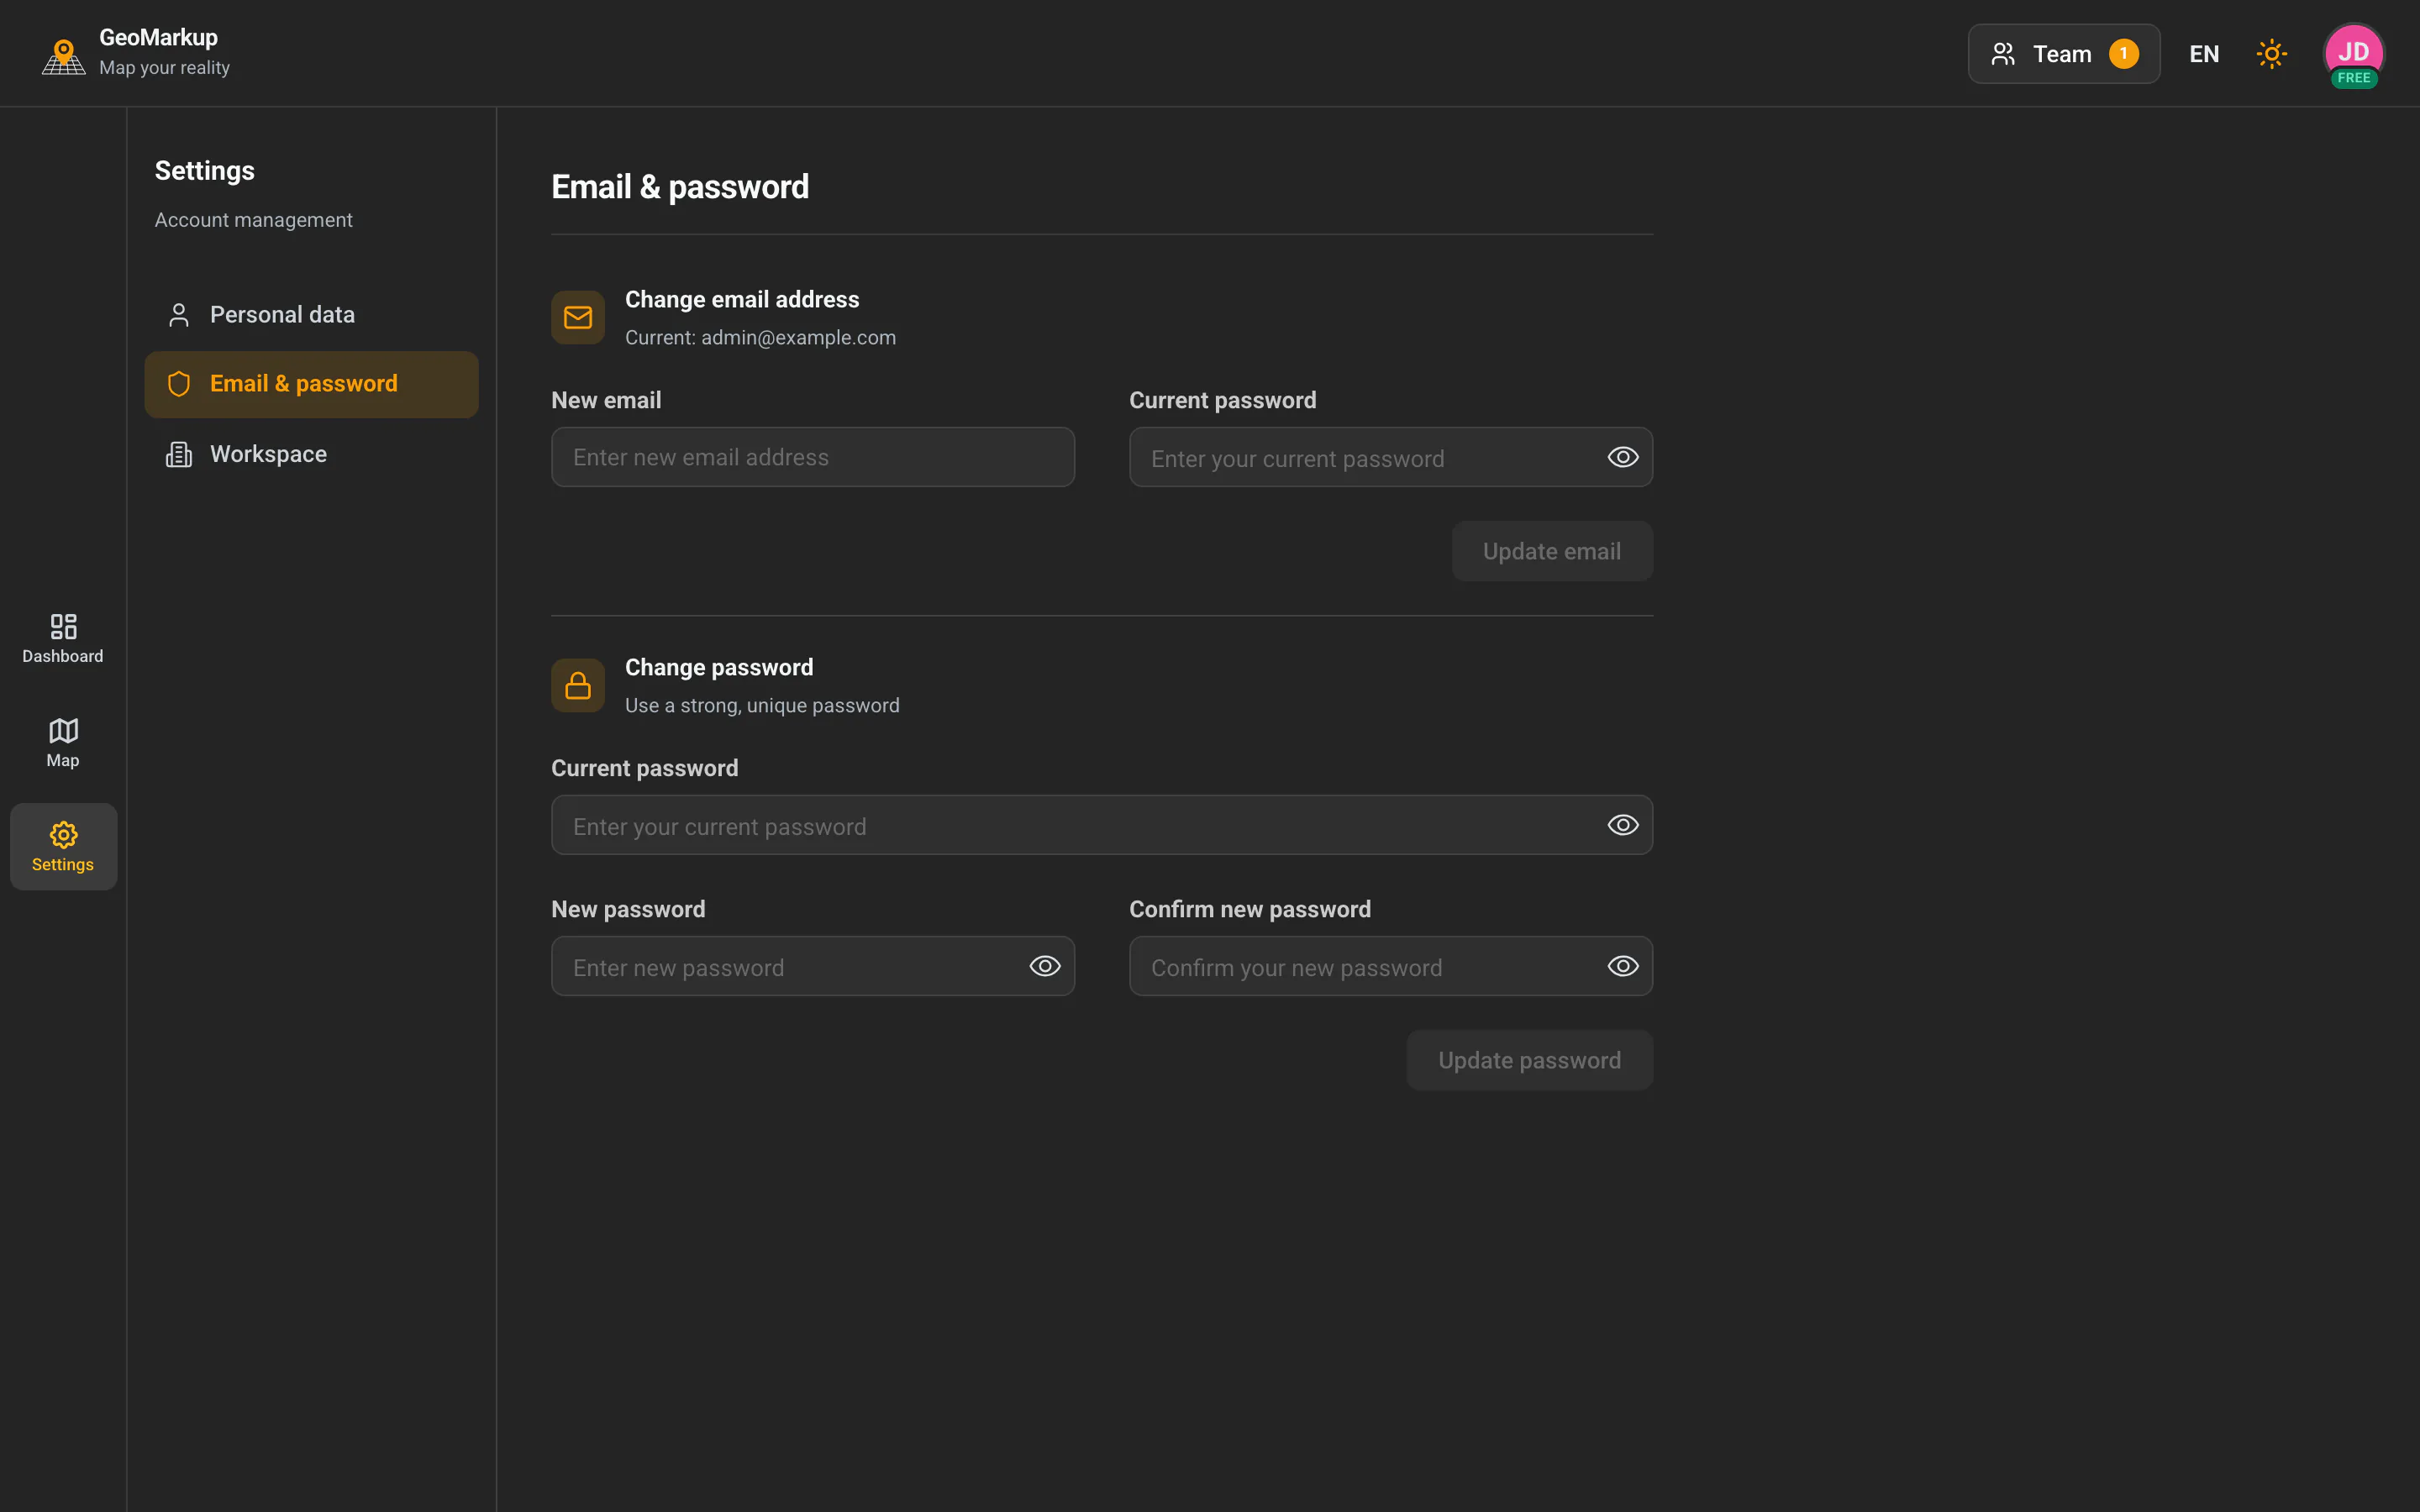
Task: Go to Personal data settings
Action: tap(311, 315)
